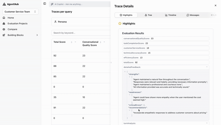Open Building Blocks in sidebar
The height and width of the screenshot is (125, 221).
click(x=15, y=35)
